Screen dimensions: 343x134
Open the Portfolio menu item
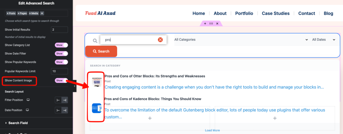pyautogui.click(x=247, y=13)
